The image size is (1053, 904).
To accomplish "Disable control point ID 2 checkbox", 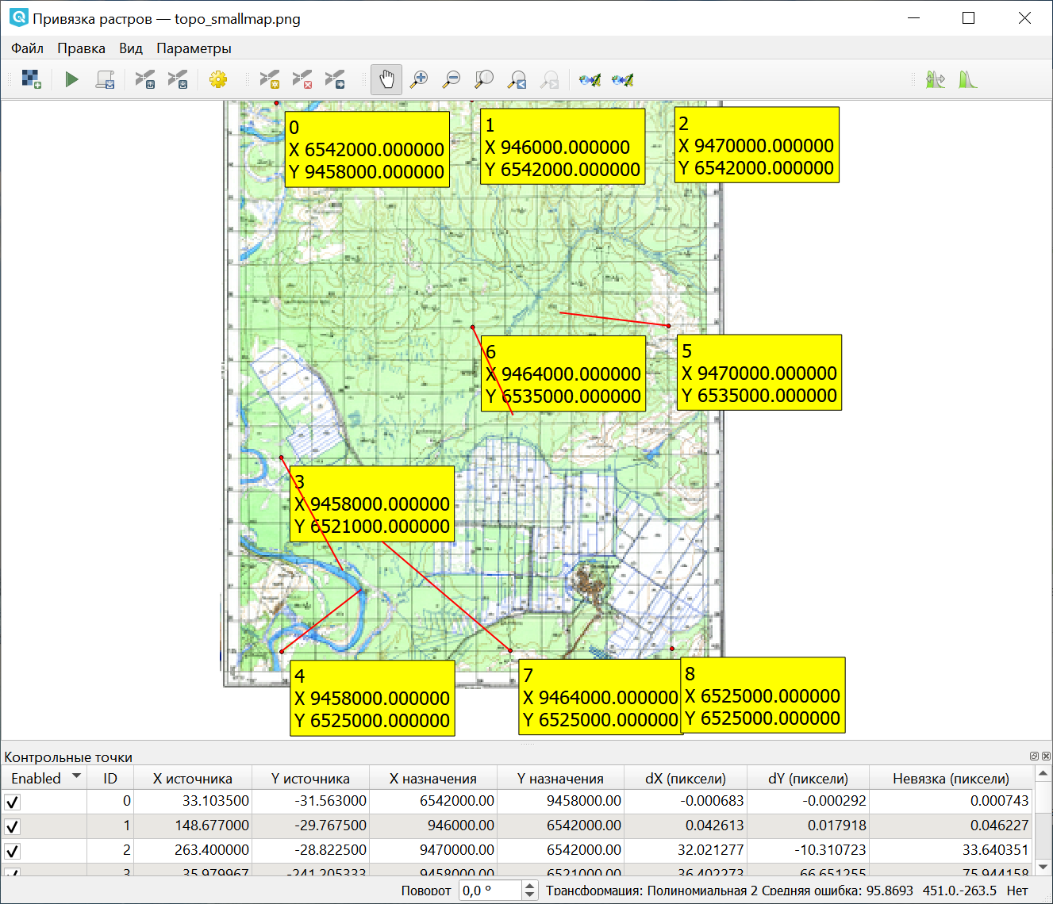I will (x=13, y=851).
